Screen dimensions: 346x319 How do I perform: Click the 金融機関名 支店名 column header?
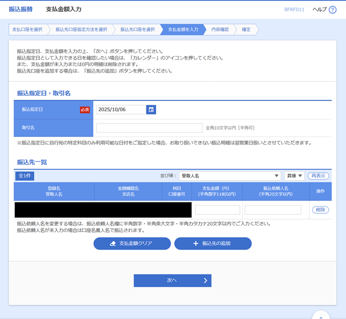(128, 191)
